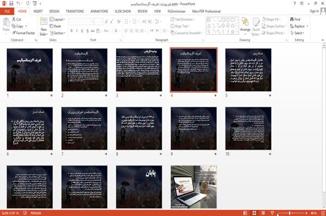Expand the Layout dropdown
This screenshot has width=326, height=216.
tap(57, 19)
